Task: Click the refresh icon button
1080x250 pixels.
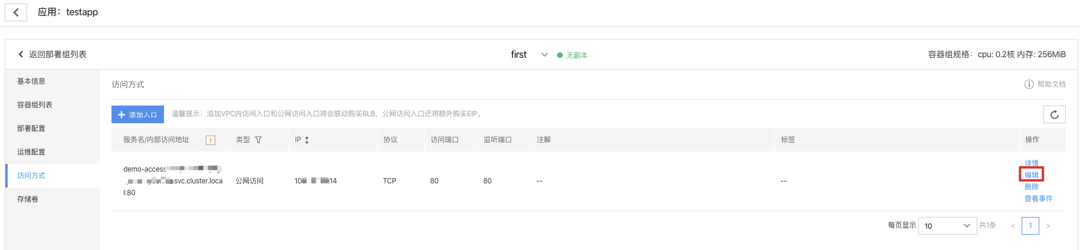Action: [1055, 114]
